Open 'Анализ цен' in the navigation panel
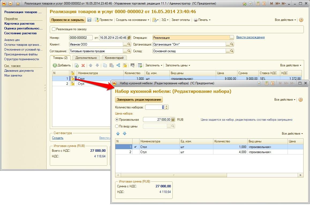This screenshot has width=310, height=205. (12, 40)
